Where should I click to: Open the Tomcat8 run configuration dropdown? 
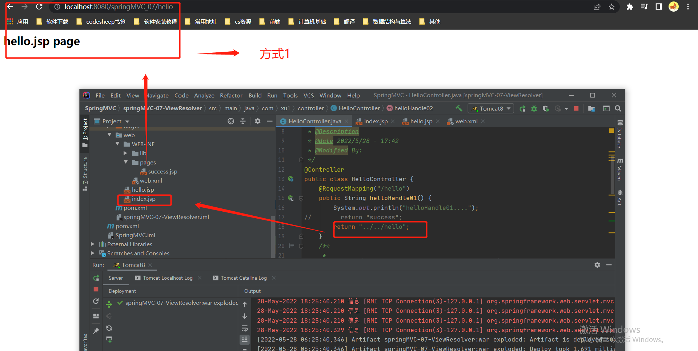491,108
